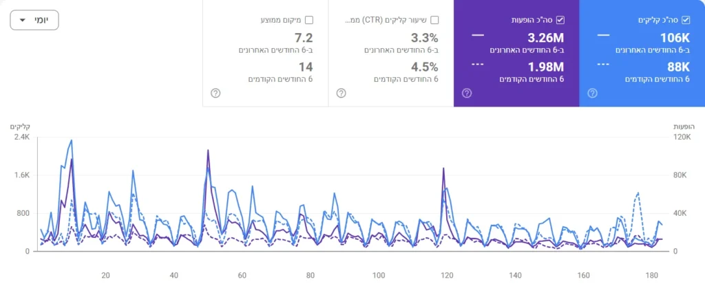Viewport: 705px width, 286px height.
Task: Click the 80K impressions axis label
Action: click(680, 175)
